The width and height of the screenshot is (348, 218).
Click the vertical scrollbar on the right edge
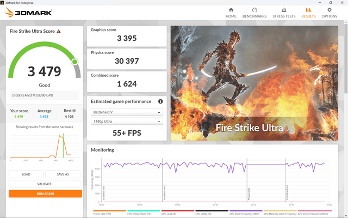point(346,58)
